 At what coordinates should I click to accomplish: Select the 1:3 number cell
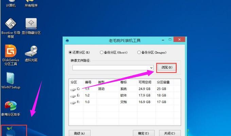87,102
